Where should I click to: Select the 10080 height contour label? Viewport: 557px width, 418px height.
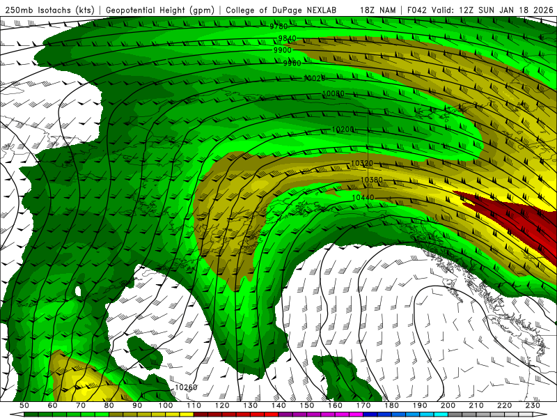(334, 94)
